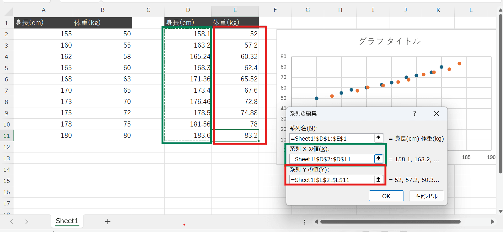
Task: Click the vertical scrollbar down arrow
Action: pyautogui.click(x=500, y=211)
